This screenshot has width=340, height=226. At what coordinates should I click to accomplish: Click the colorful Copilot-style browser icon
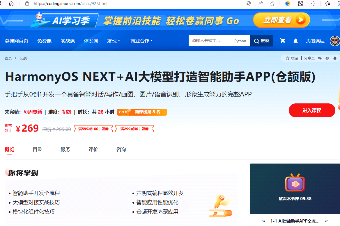click(x=288, y=3)
